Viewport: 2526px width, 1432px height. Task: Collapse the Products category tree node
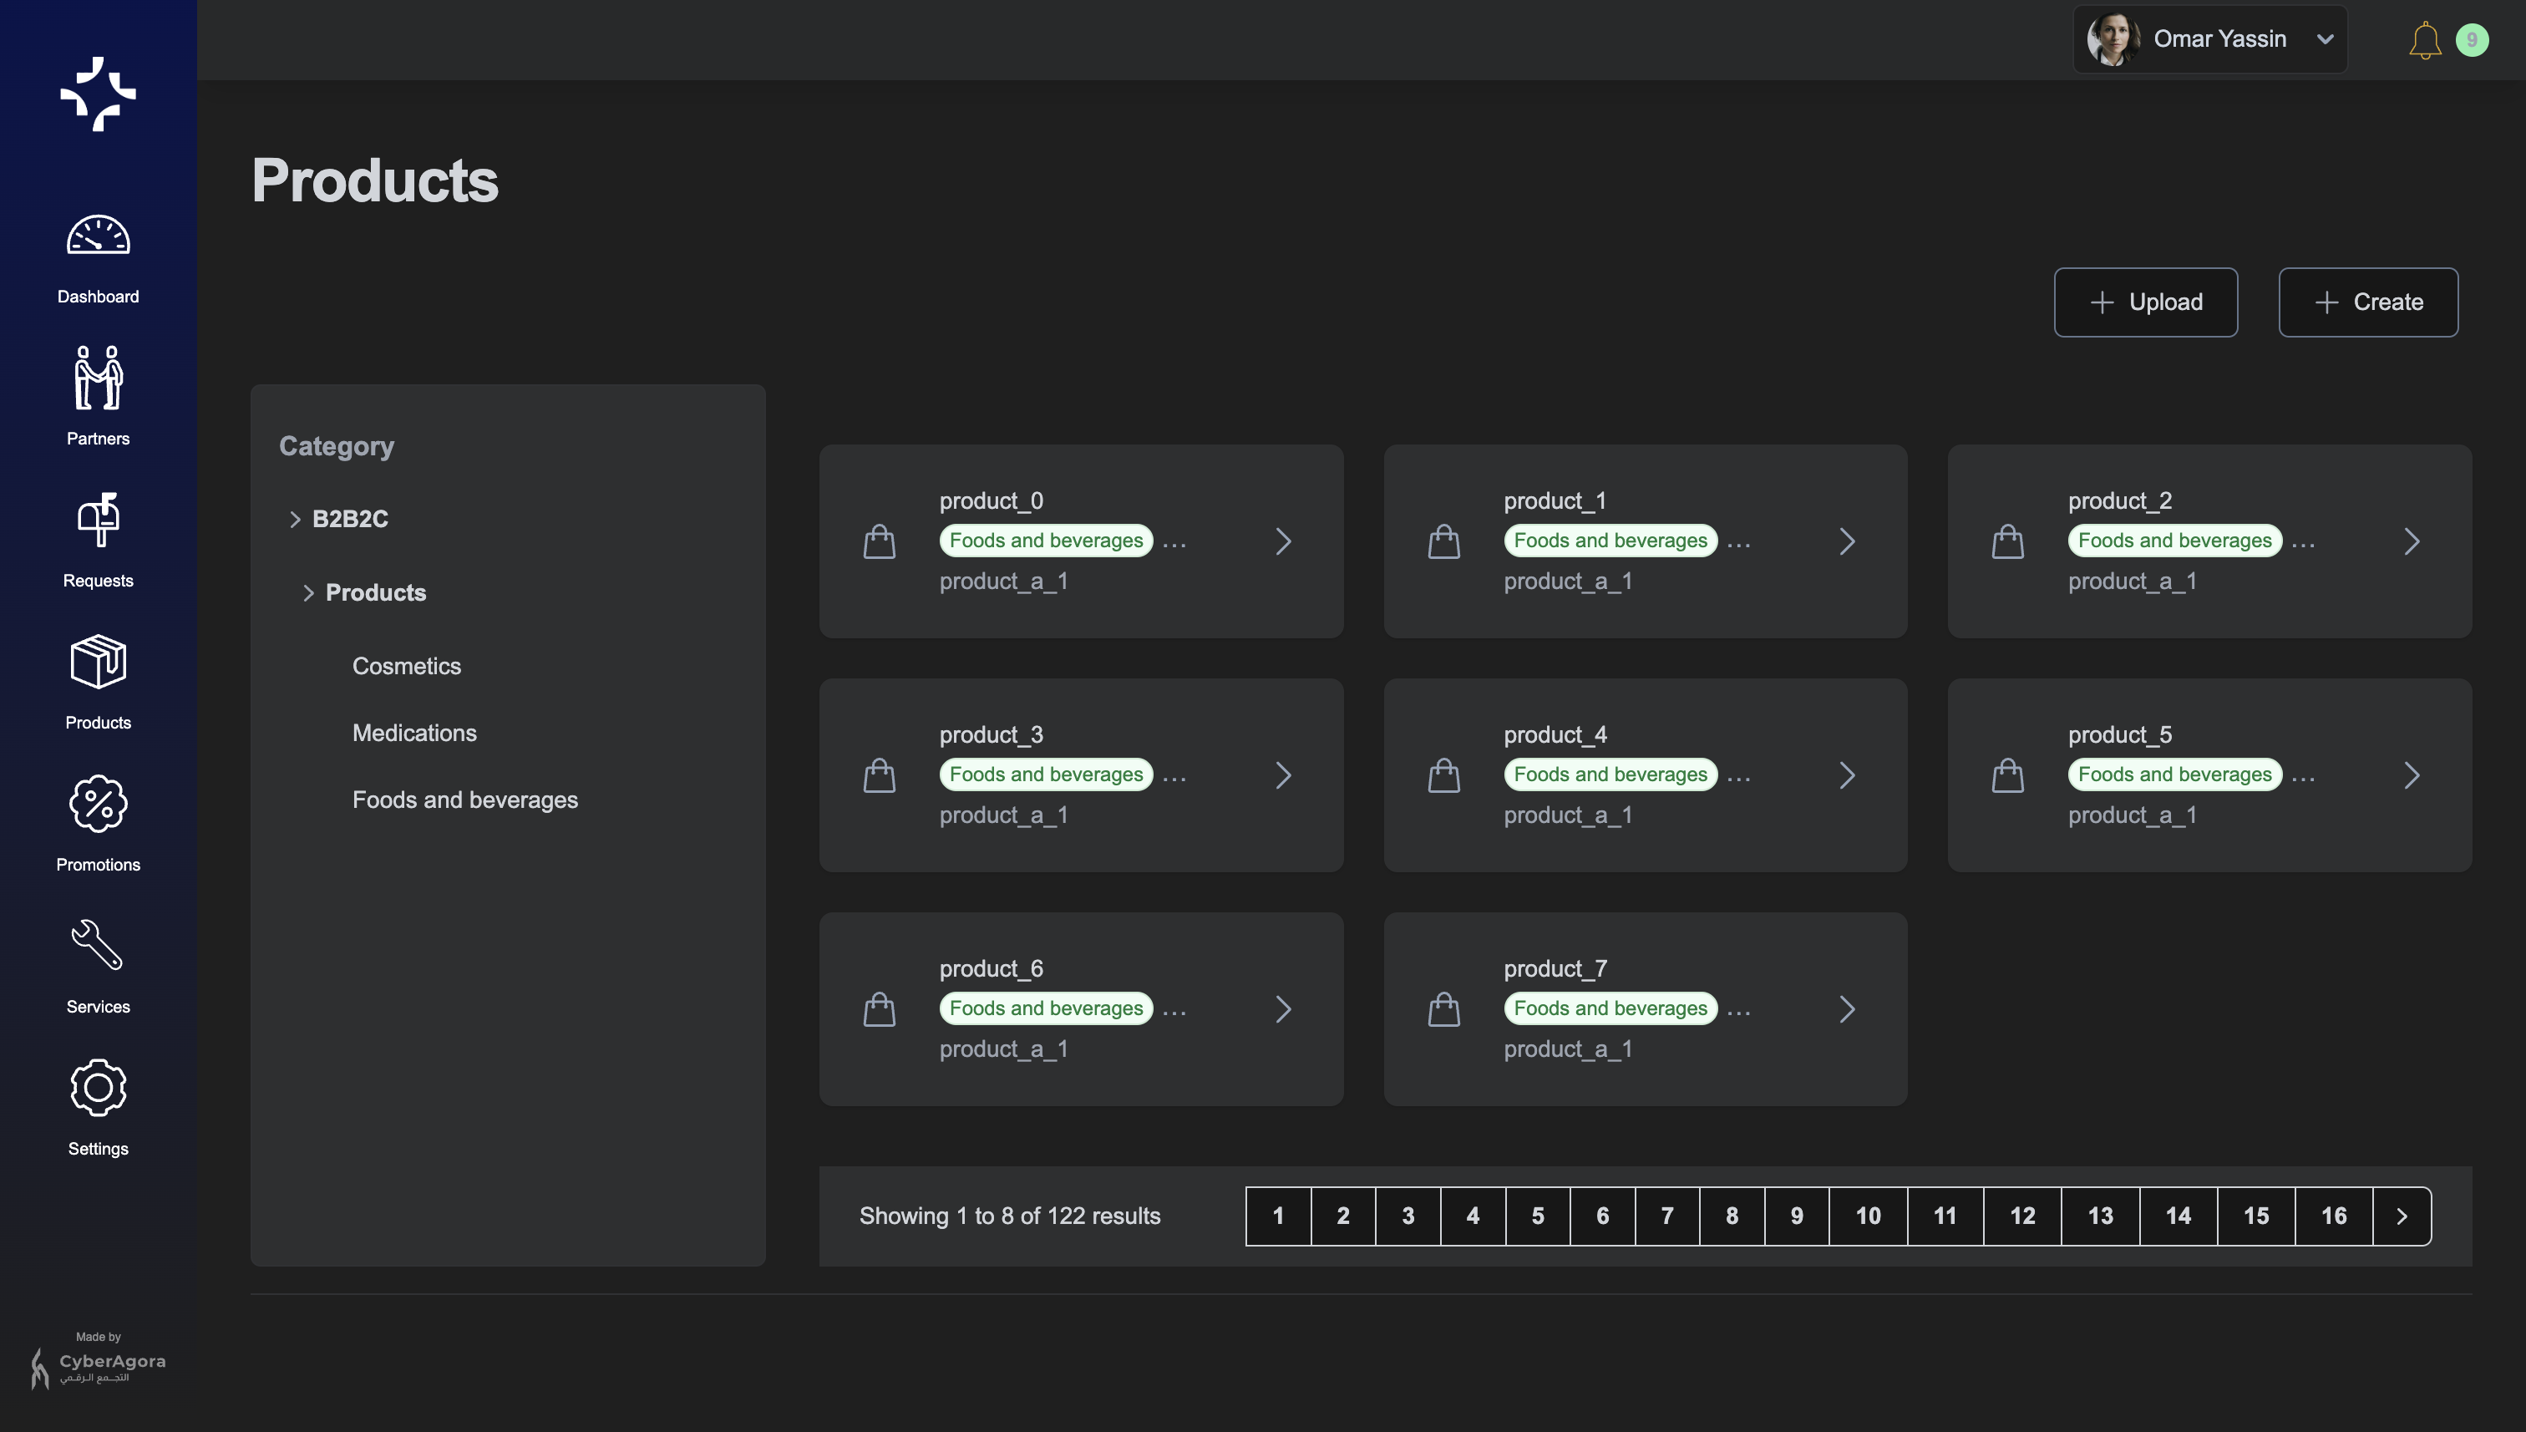[x=307, y=592]
